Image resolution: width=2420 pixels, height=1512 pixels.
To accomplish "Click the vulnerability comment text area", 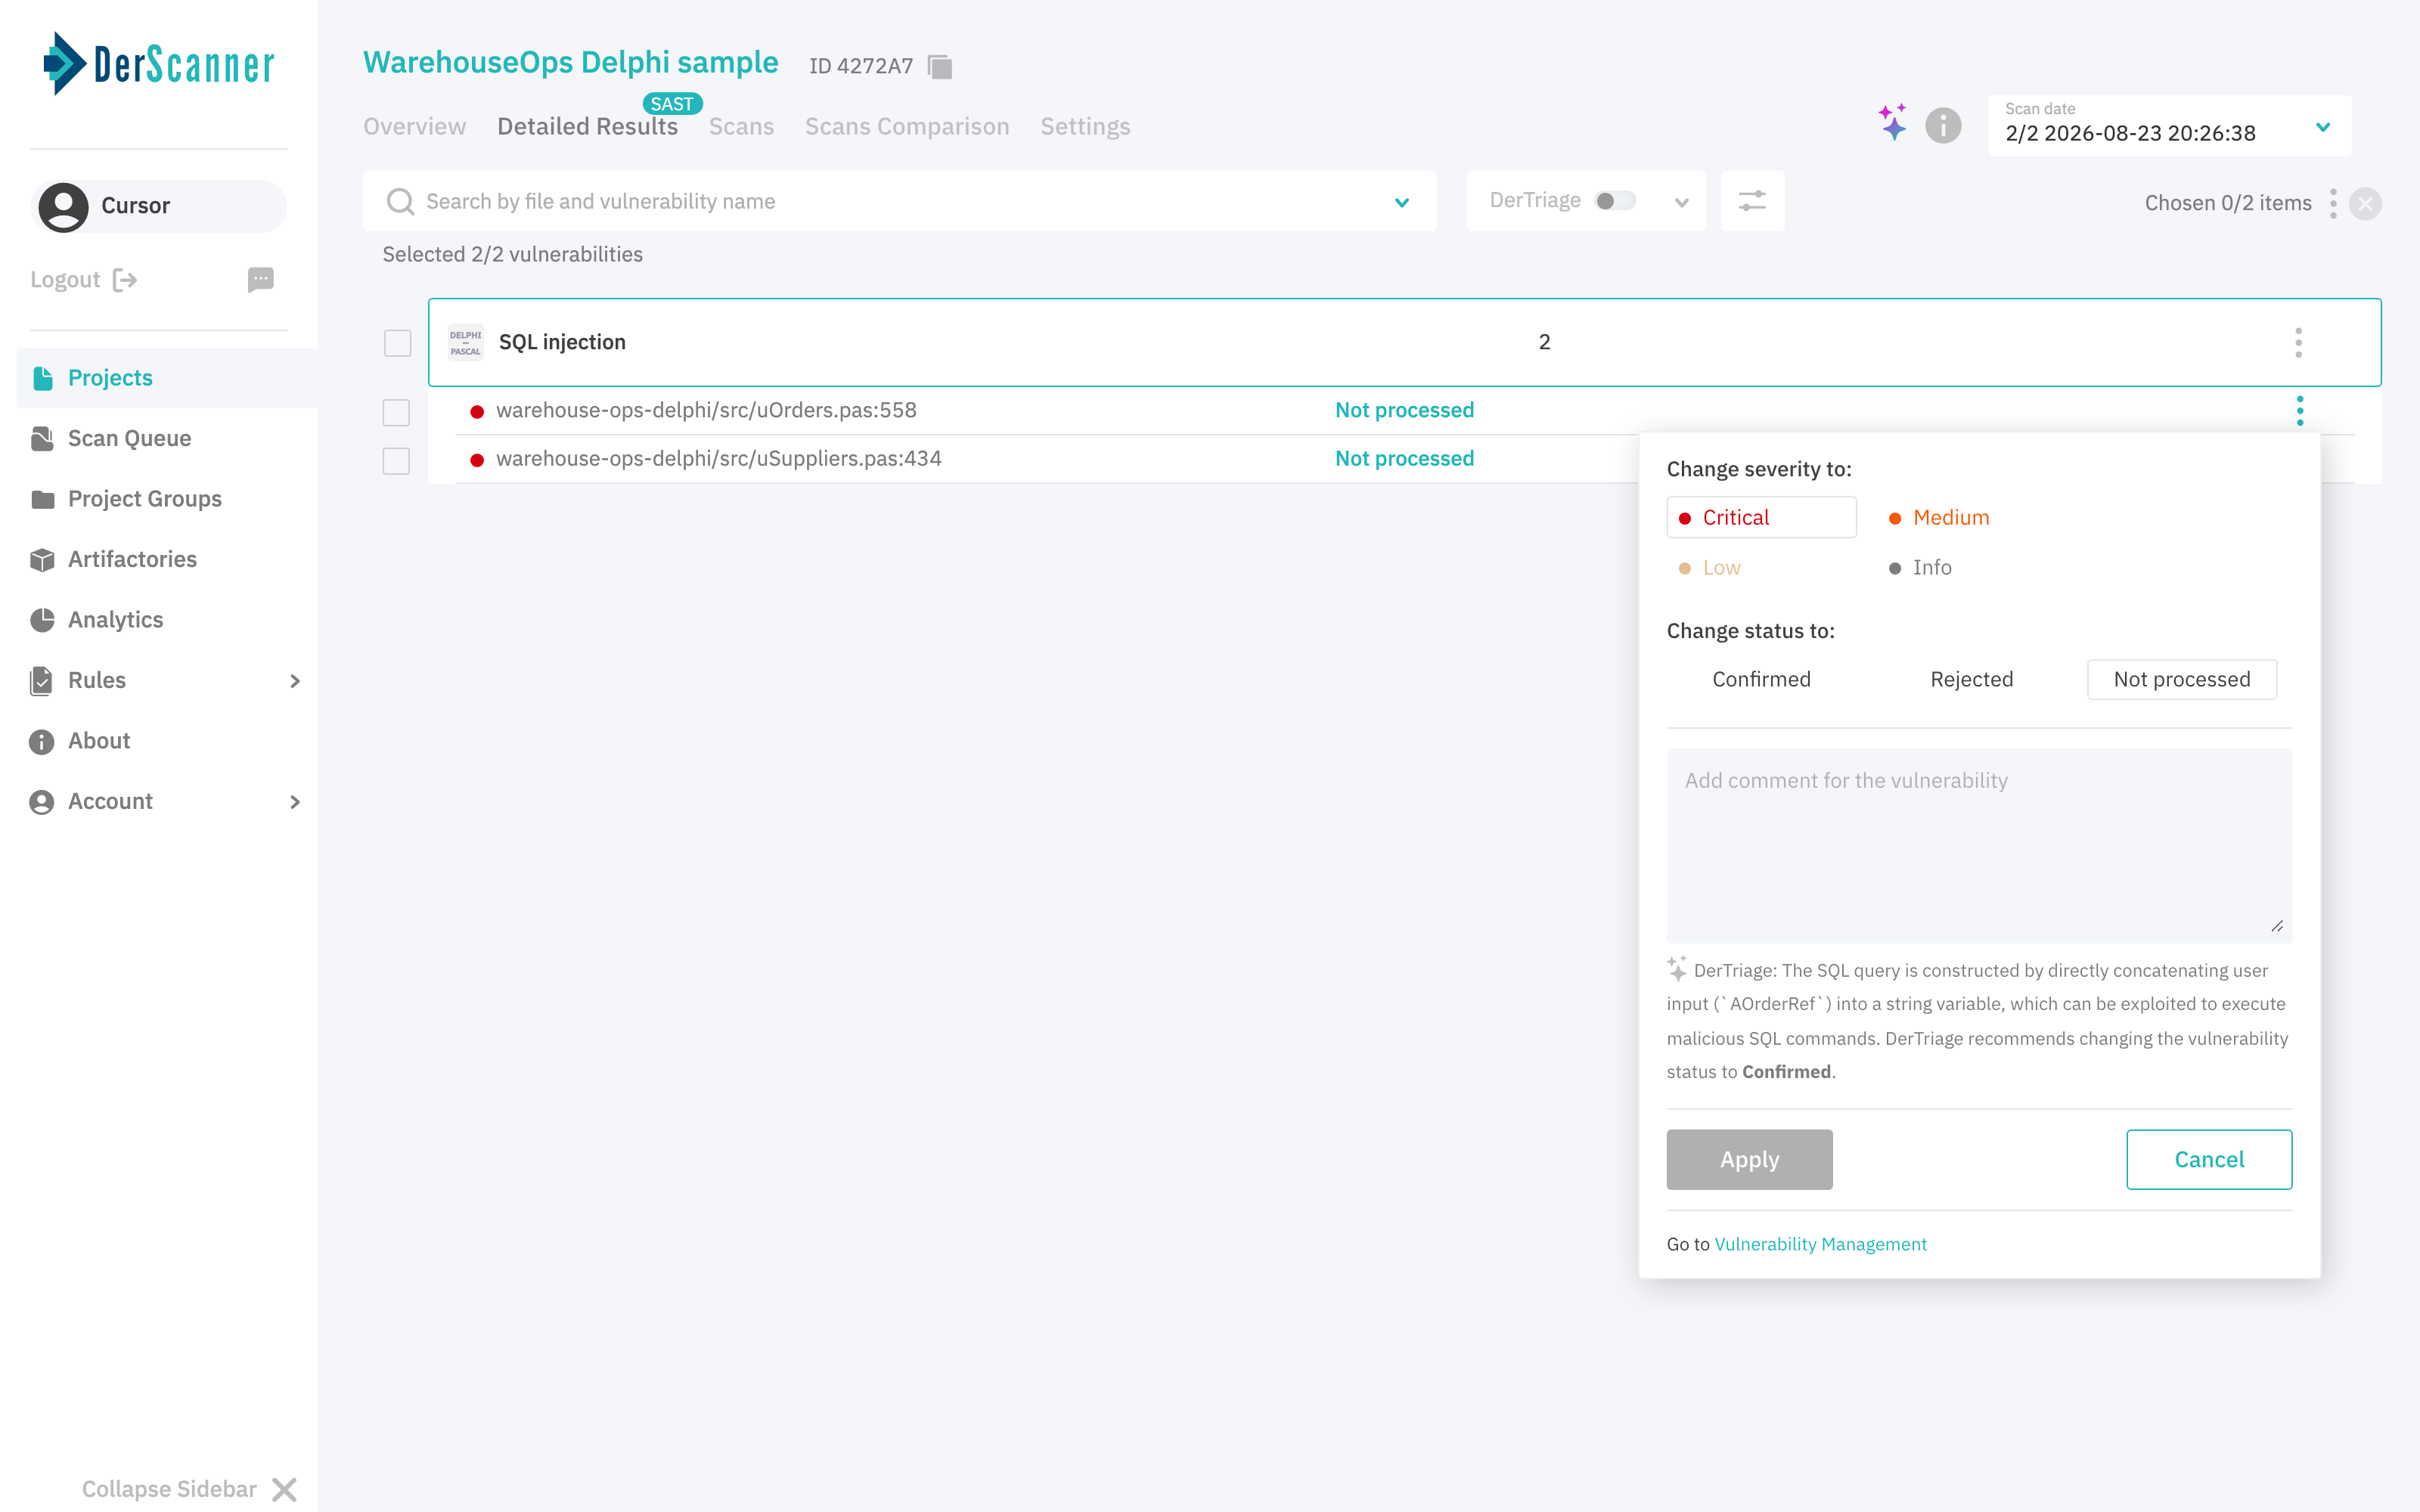I will pos(1979,845).
